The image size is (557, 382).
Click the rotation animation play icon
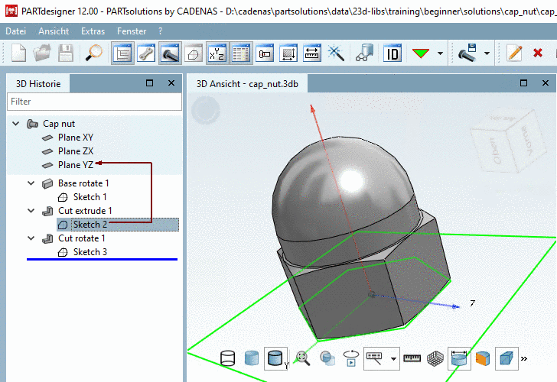coord(351,358)
